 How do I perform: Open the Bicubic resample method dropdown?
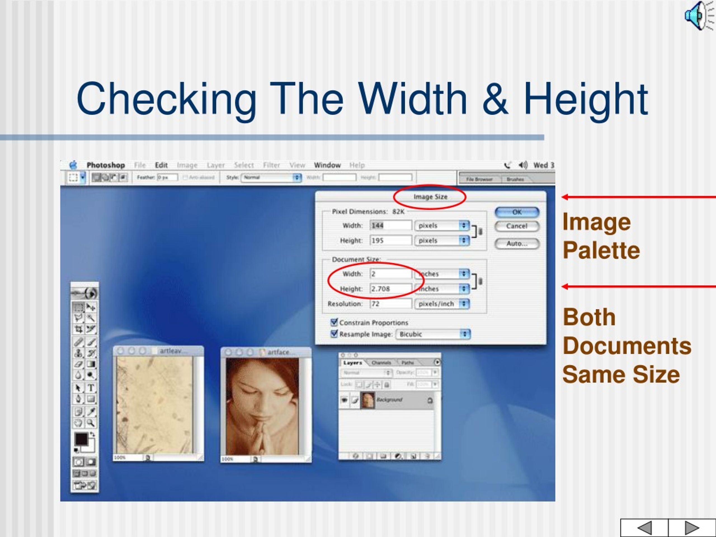pos(433,334)
